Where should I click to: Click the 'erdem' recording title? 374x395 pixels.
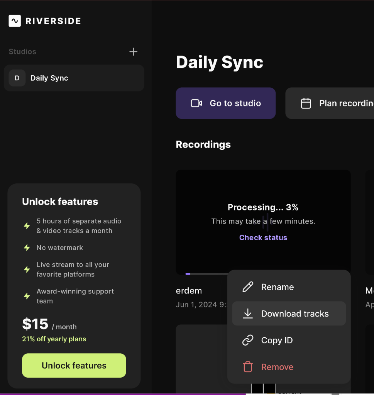pos(189,291)
